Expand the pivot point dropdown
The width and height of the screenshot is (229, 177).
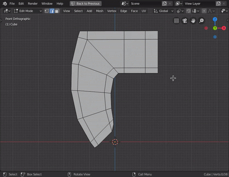179,11
